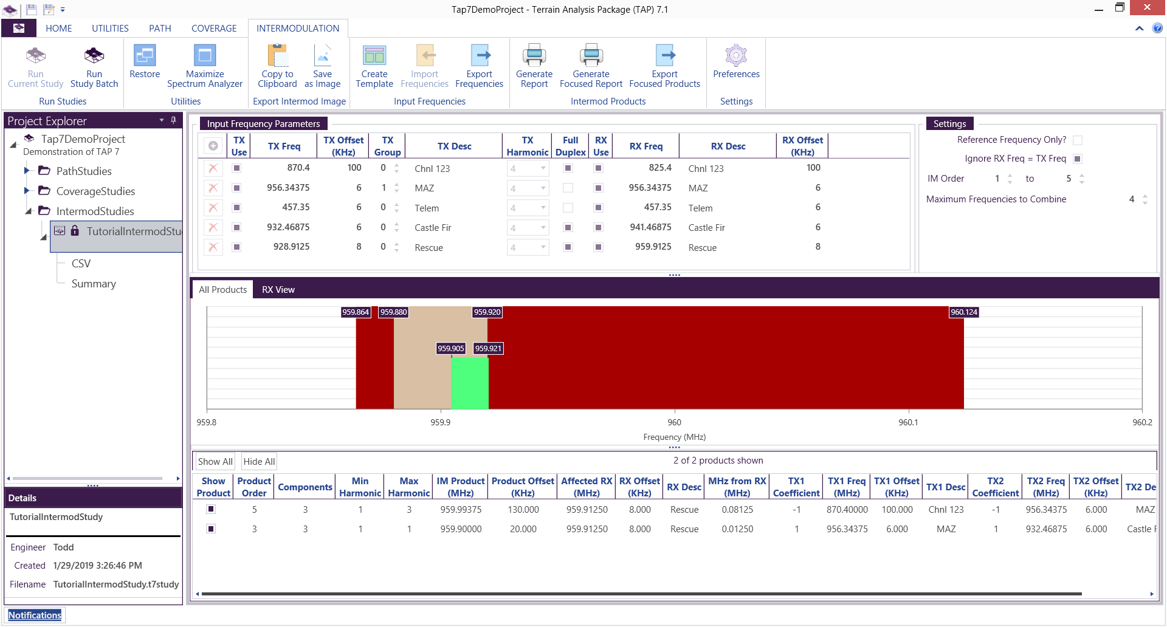Toggle Ignore RX Freq = TX Freq

pyautogui.click(x=1078, y=159)
